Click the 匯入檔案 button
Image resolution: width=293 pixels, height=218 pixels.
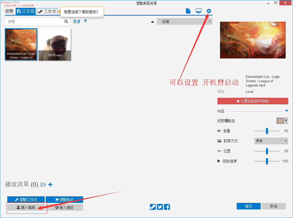click(x=26, y=207)
